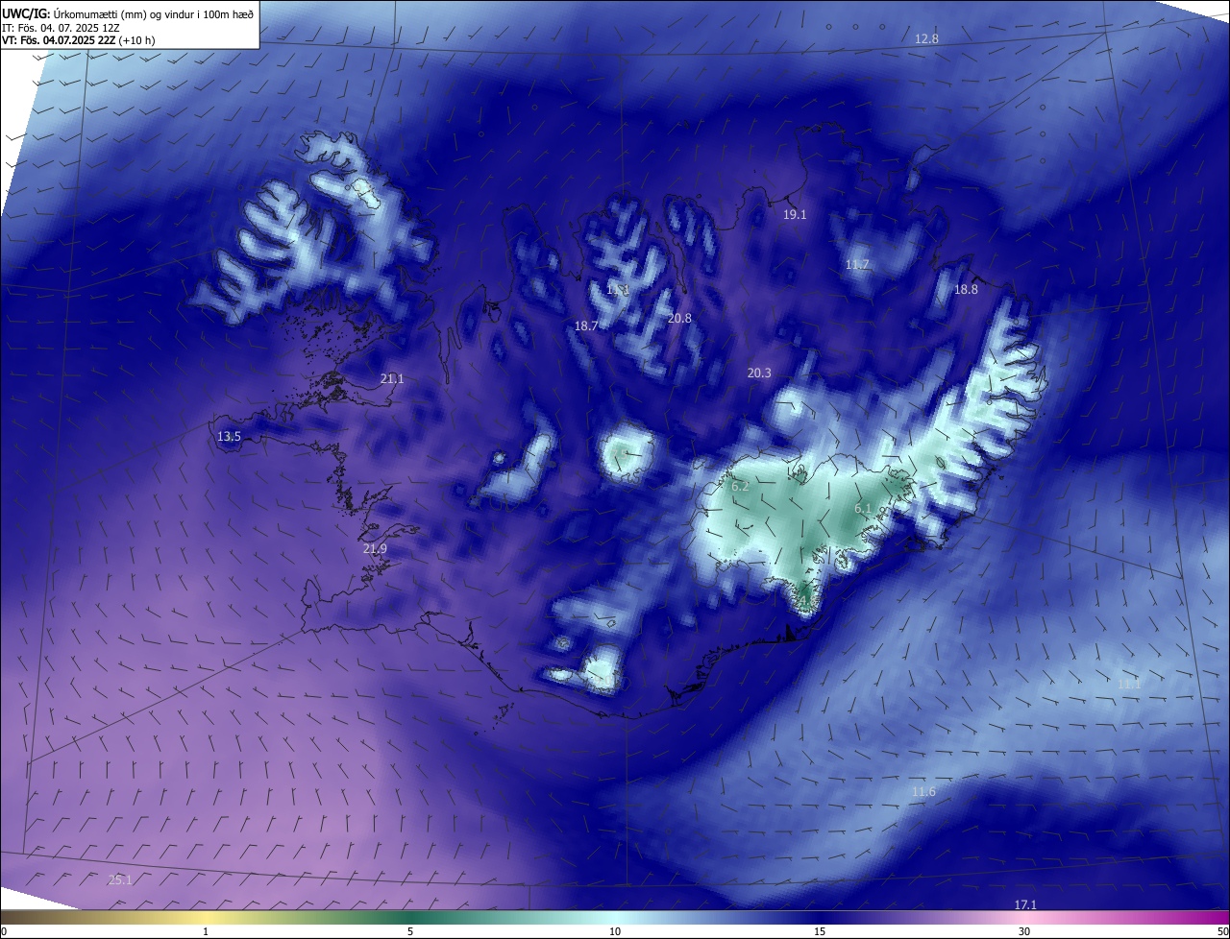The height and width of the screenshot is (939, 1230).
Task: Select the 20.8 value label
Action: tap(679, 319)
